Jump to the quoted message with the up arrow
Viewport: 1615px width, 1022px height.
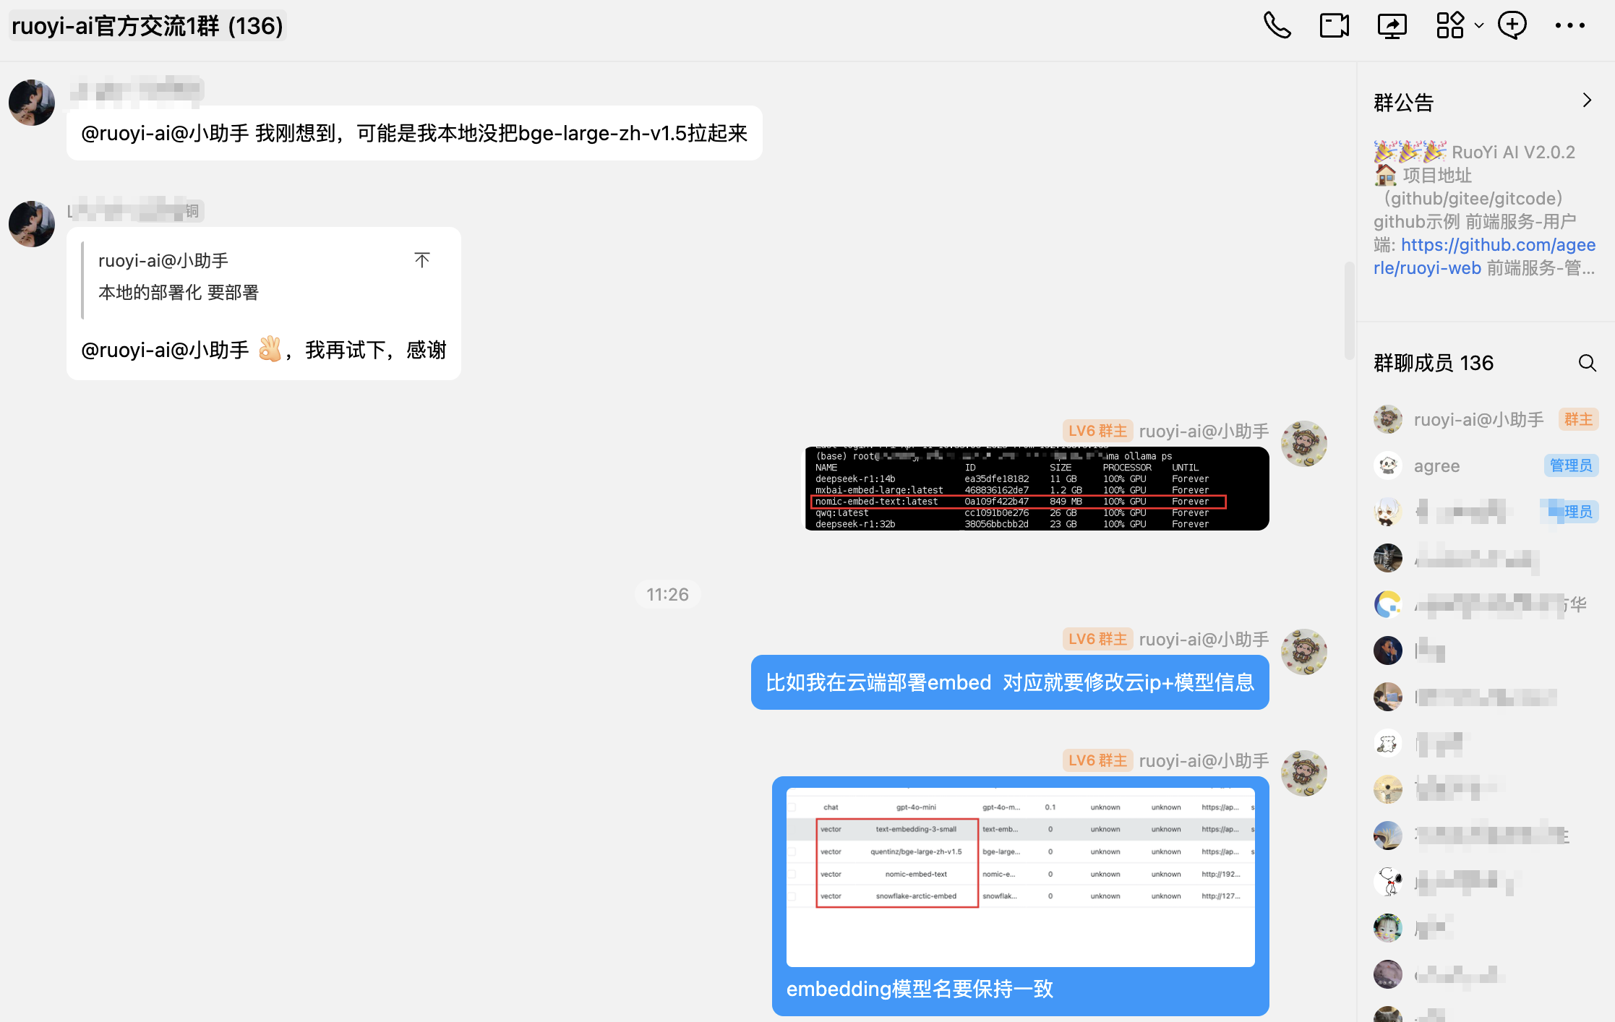click(x=422, y=260)
